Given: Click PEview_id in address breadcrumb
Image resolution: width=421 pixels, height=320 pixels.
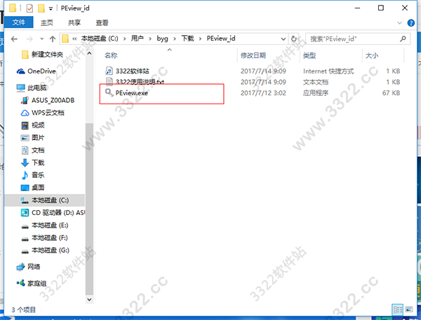Looking at the screenshot, I should 221,39.
